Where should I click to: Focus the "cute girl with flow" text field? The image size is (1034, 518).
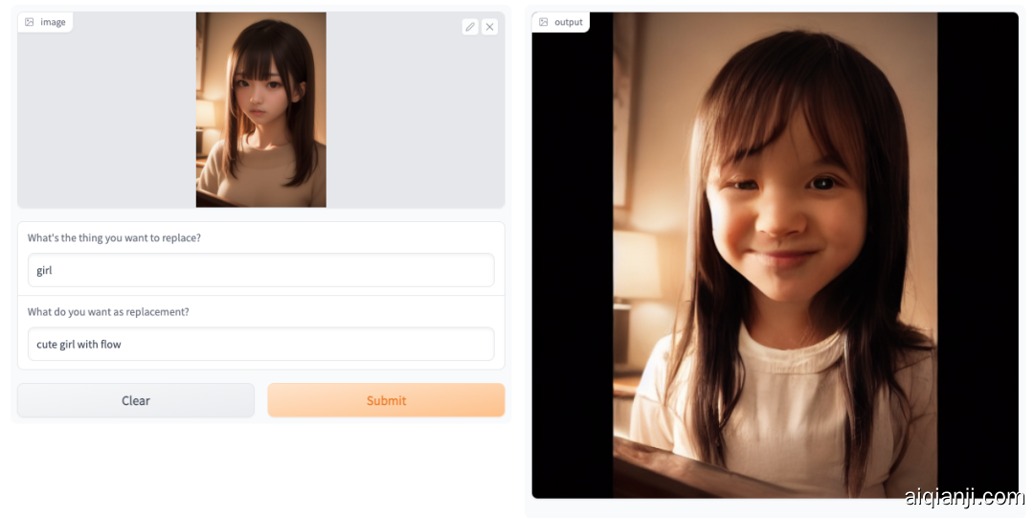(x=260, y=345)
